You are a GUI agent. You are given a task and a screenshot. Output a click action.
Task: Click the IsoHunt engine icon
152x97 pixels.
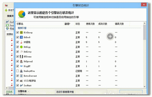click(21, 85)
